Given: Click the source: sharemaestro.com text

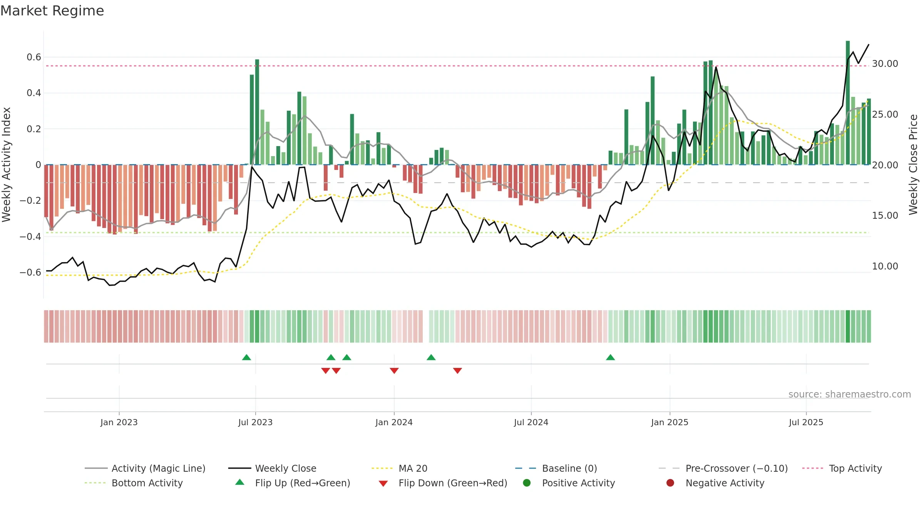Looking at the screenshot, I should (x=850, y=394).
